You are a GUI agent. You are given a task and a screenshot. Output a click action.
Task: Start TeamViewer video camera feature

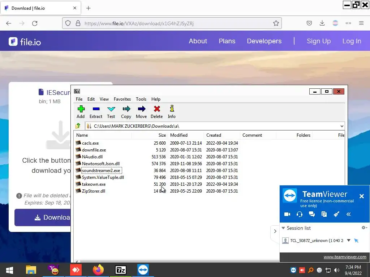[x=287, y=214]
